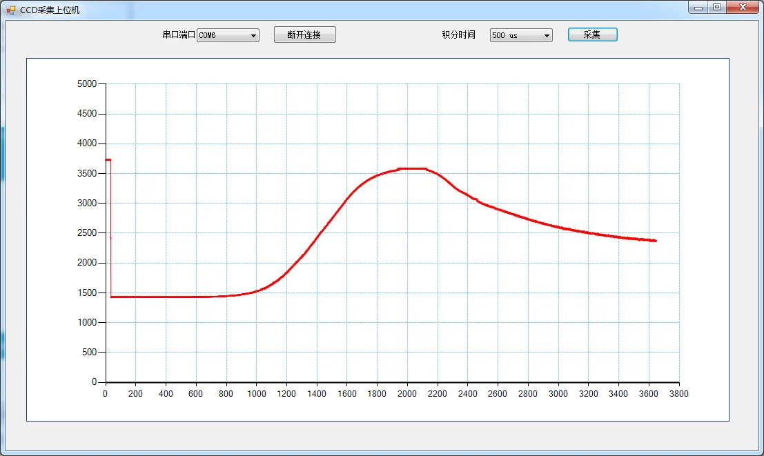Click the flat baseline of curve near 400

coord(166,297)
